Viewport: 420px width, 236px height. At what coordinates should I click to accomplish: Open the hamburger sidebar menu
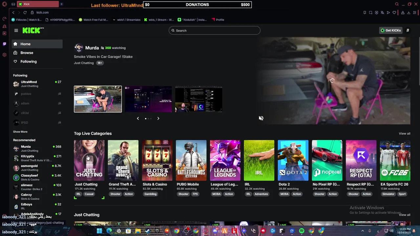(x=16, y=30)
